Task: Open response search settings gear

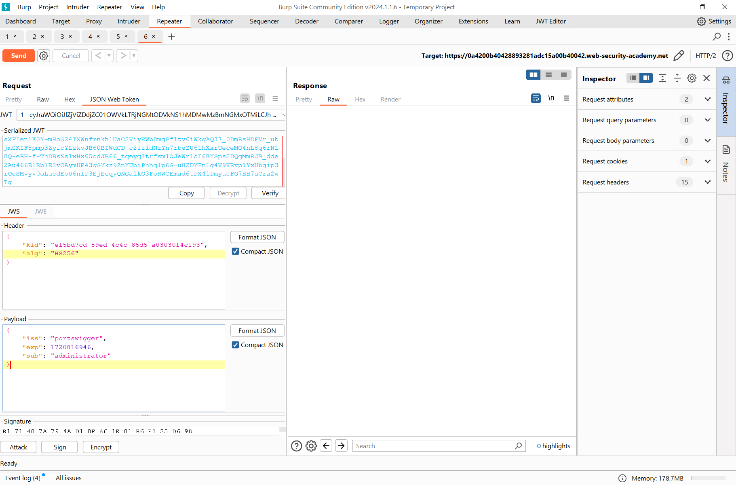Action: pyautogui.click(x=311, y=446)
